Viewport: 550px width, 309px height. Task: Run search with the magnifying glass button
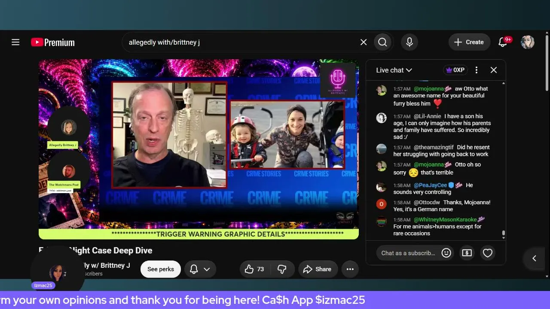tap(382, 42)
